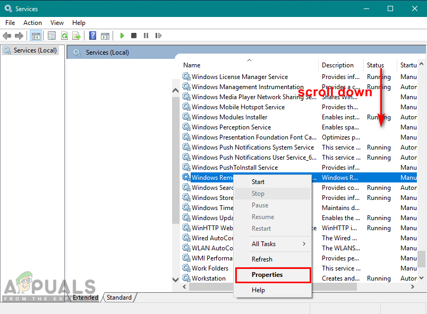427x314 pixels.
Task: Click the Stop Service square icon
Action: pos(134,36)
